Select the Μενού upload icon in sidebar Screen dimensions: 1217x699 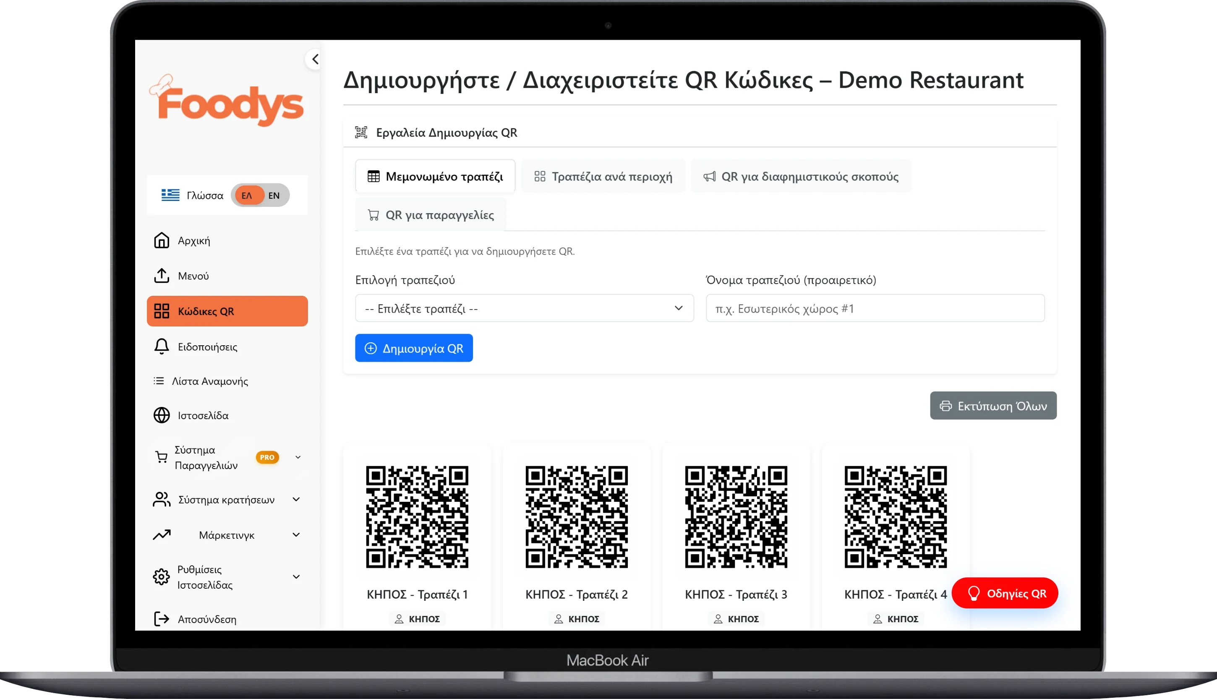[161, 276]
